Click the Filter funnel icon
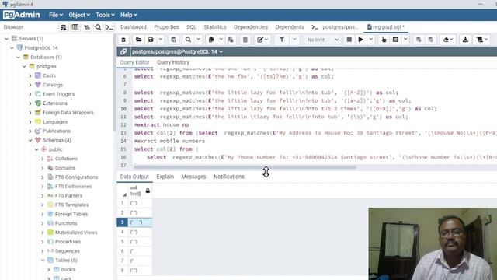The height and width of the screenshot is (280, 497). 281,40
